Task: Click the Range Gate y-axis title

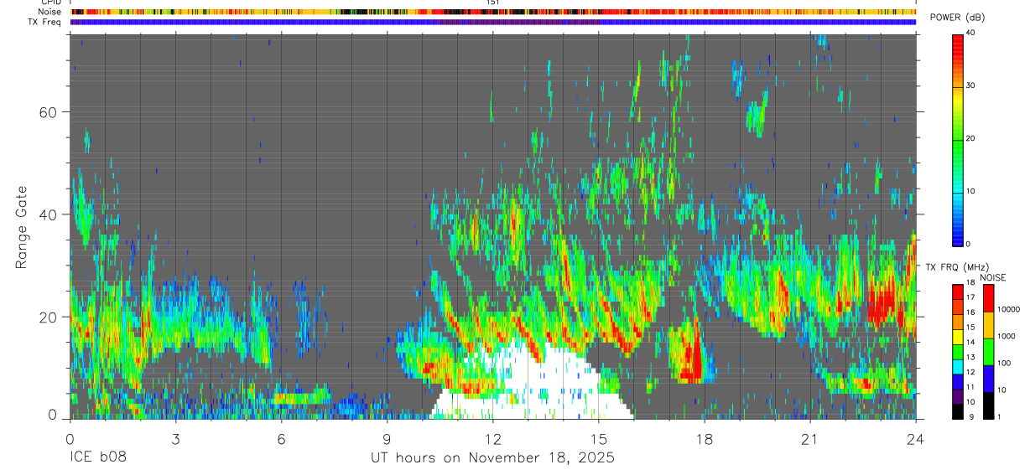Action: pyautogui.click(x=20, y=227)
